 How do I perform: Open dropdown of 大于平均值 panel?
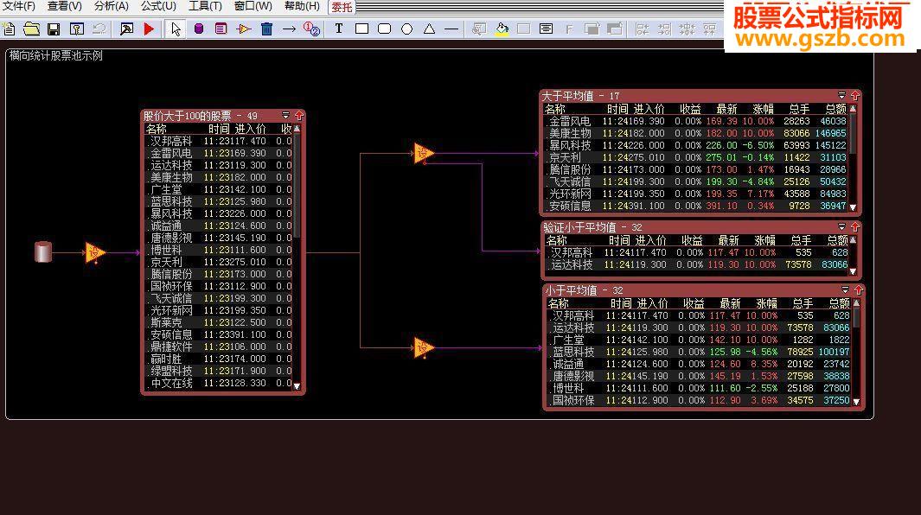click(841, 95)
